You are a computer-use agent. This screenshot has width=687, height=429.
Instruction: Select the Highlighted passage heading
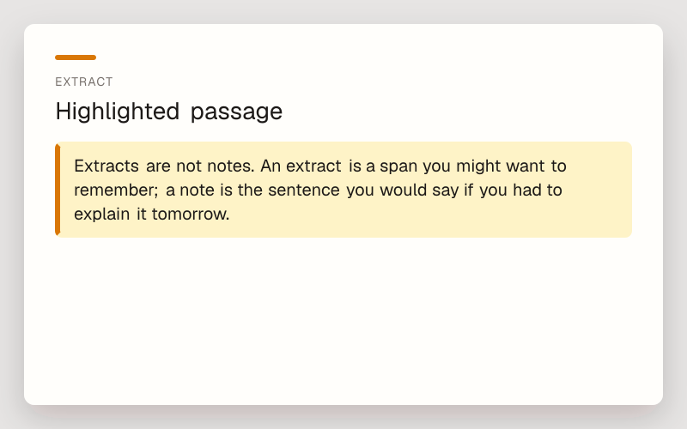tap(168, 112)
